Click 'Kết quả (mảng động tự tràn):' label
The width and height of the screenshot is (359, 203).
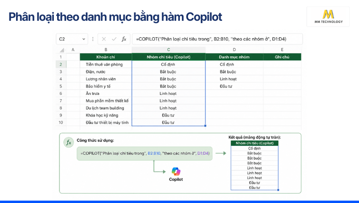[x=255, y=137]
